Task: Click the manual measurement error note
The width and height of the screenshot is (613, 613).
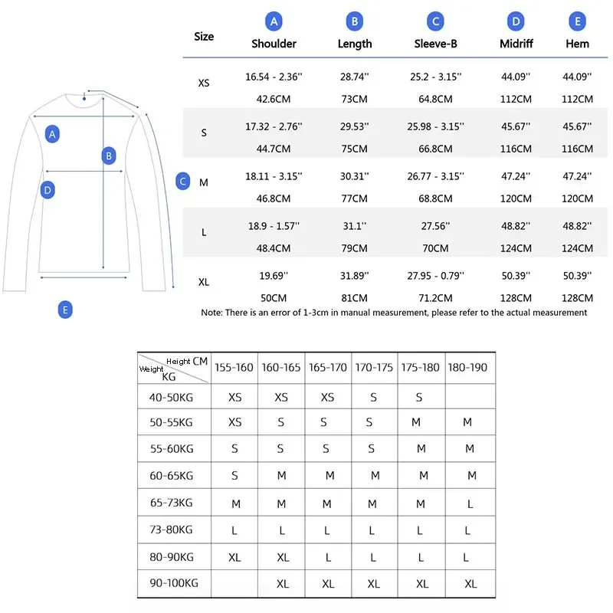Action: click(394, 312)
